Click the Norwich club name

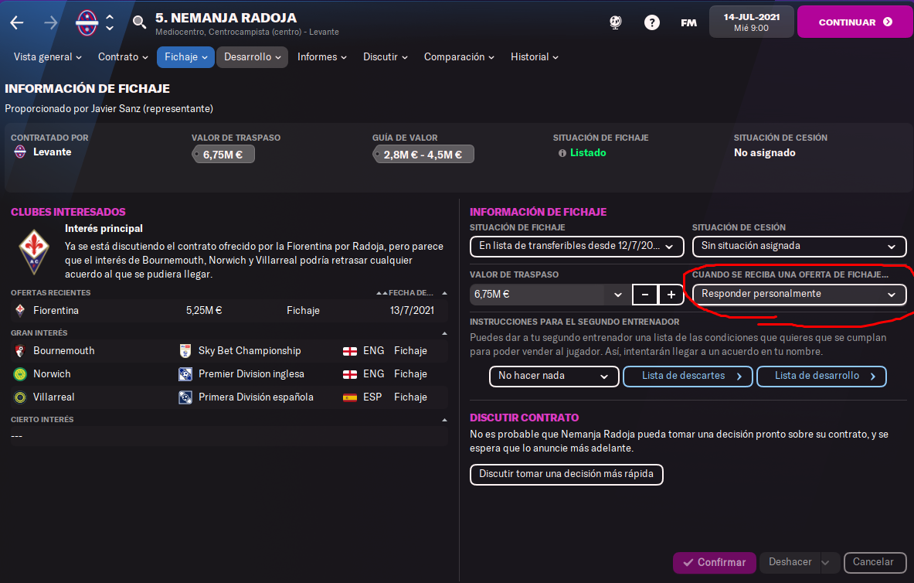tap(52, 374)
